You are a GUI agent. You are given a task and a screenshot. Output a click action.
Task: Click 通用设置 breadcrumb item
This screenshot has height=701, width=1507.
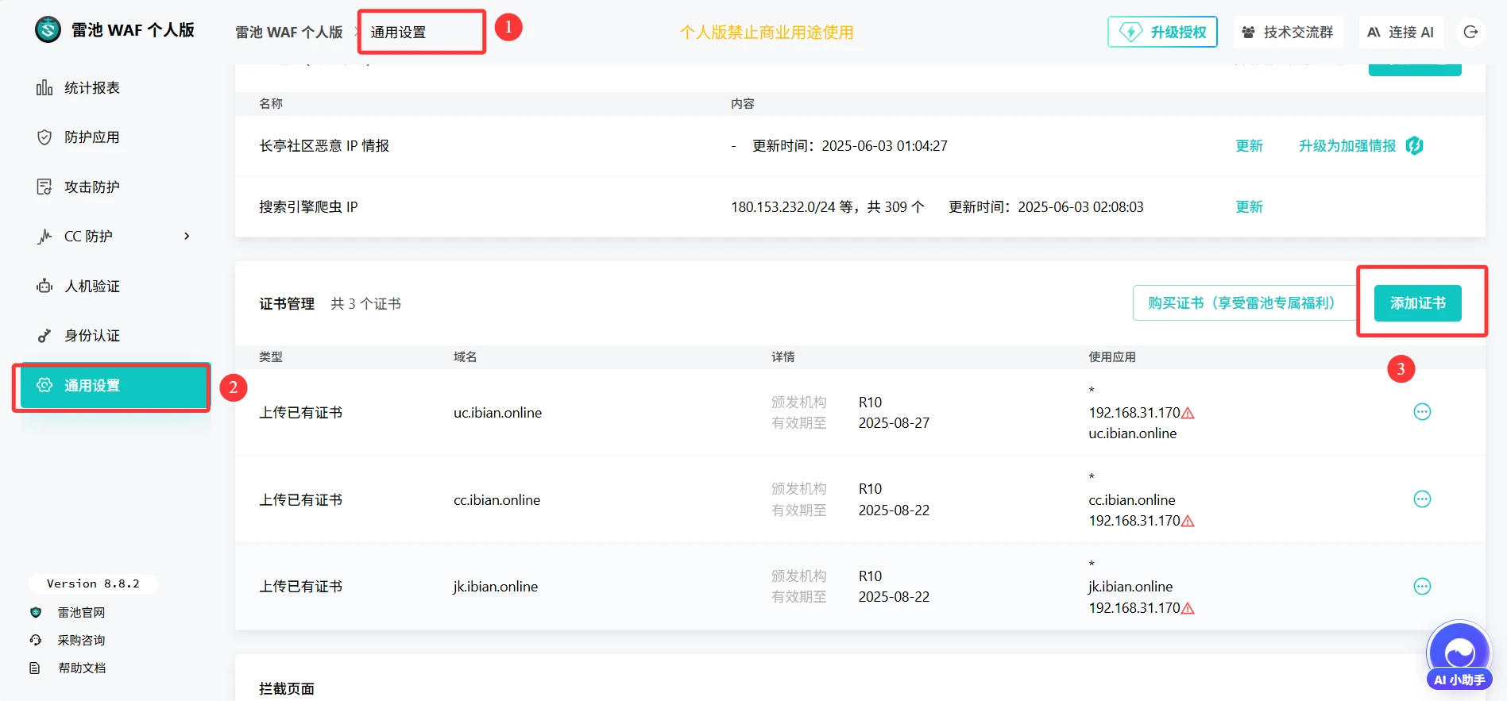(x=398, y=33)
